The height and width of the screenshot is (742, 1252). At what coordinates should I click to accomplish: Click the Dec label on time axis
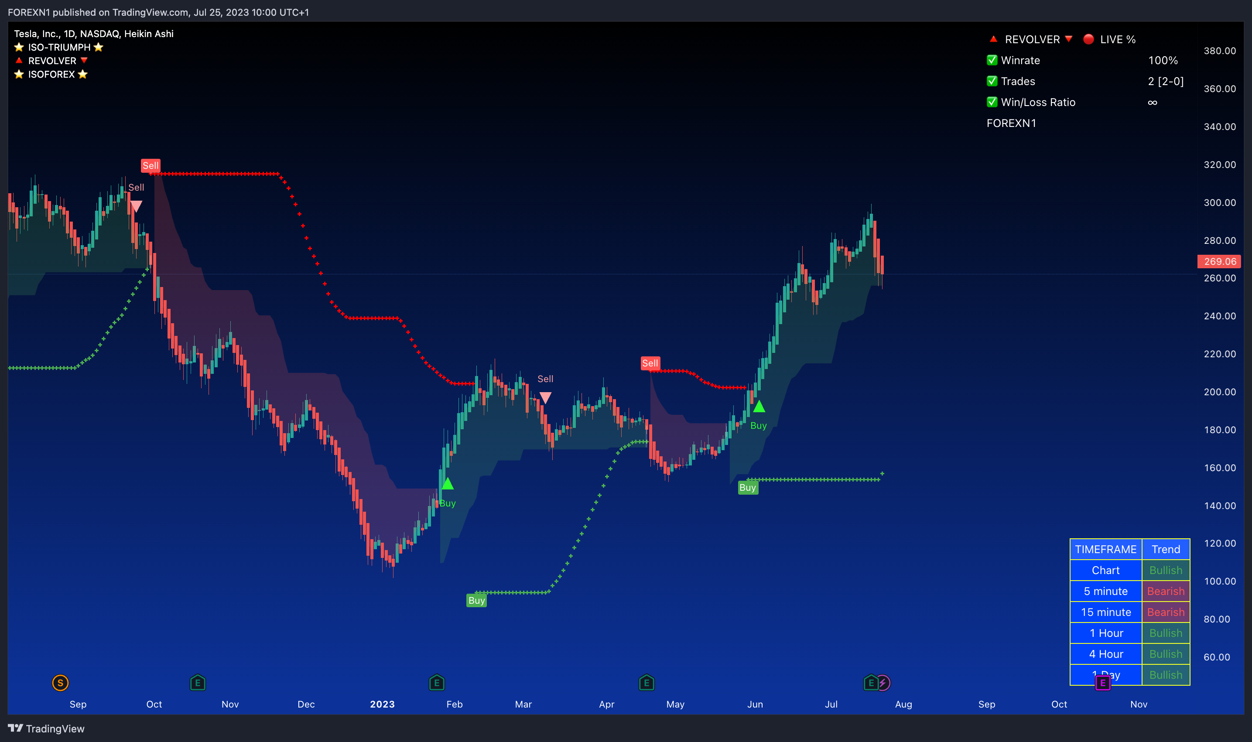306,704
